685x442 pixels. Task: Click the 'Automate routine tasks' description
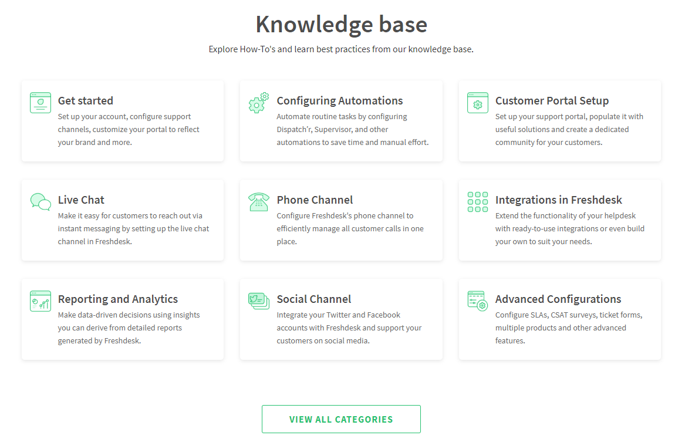[353, 129]
